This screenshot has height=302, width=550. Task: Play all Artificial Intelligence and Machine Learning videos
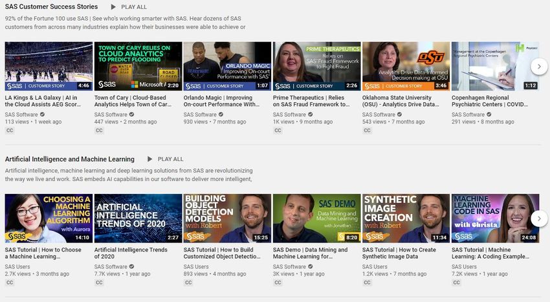(165, 159)
